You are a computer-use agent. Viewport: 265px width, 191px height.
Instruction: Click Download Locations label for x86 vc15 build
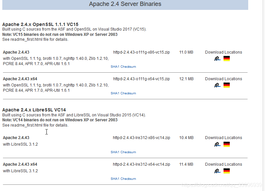click(x=224, y=52)
